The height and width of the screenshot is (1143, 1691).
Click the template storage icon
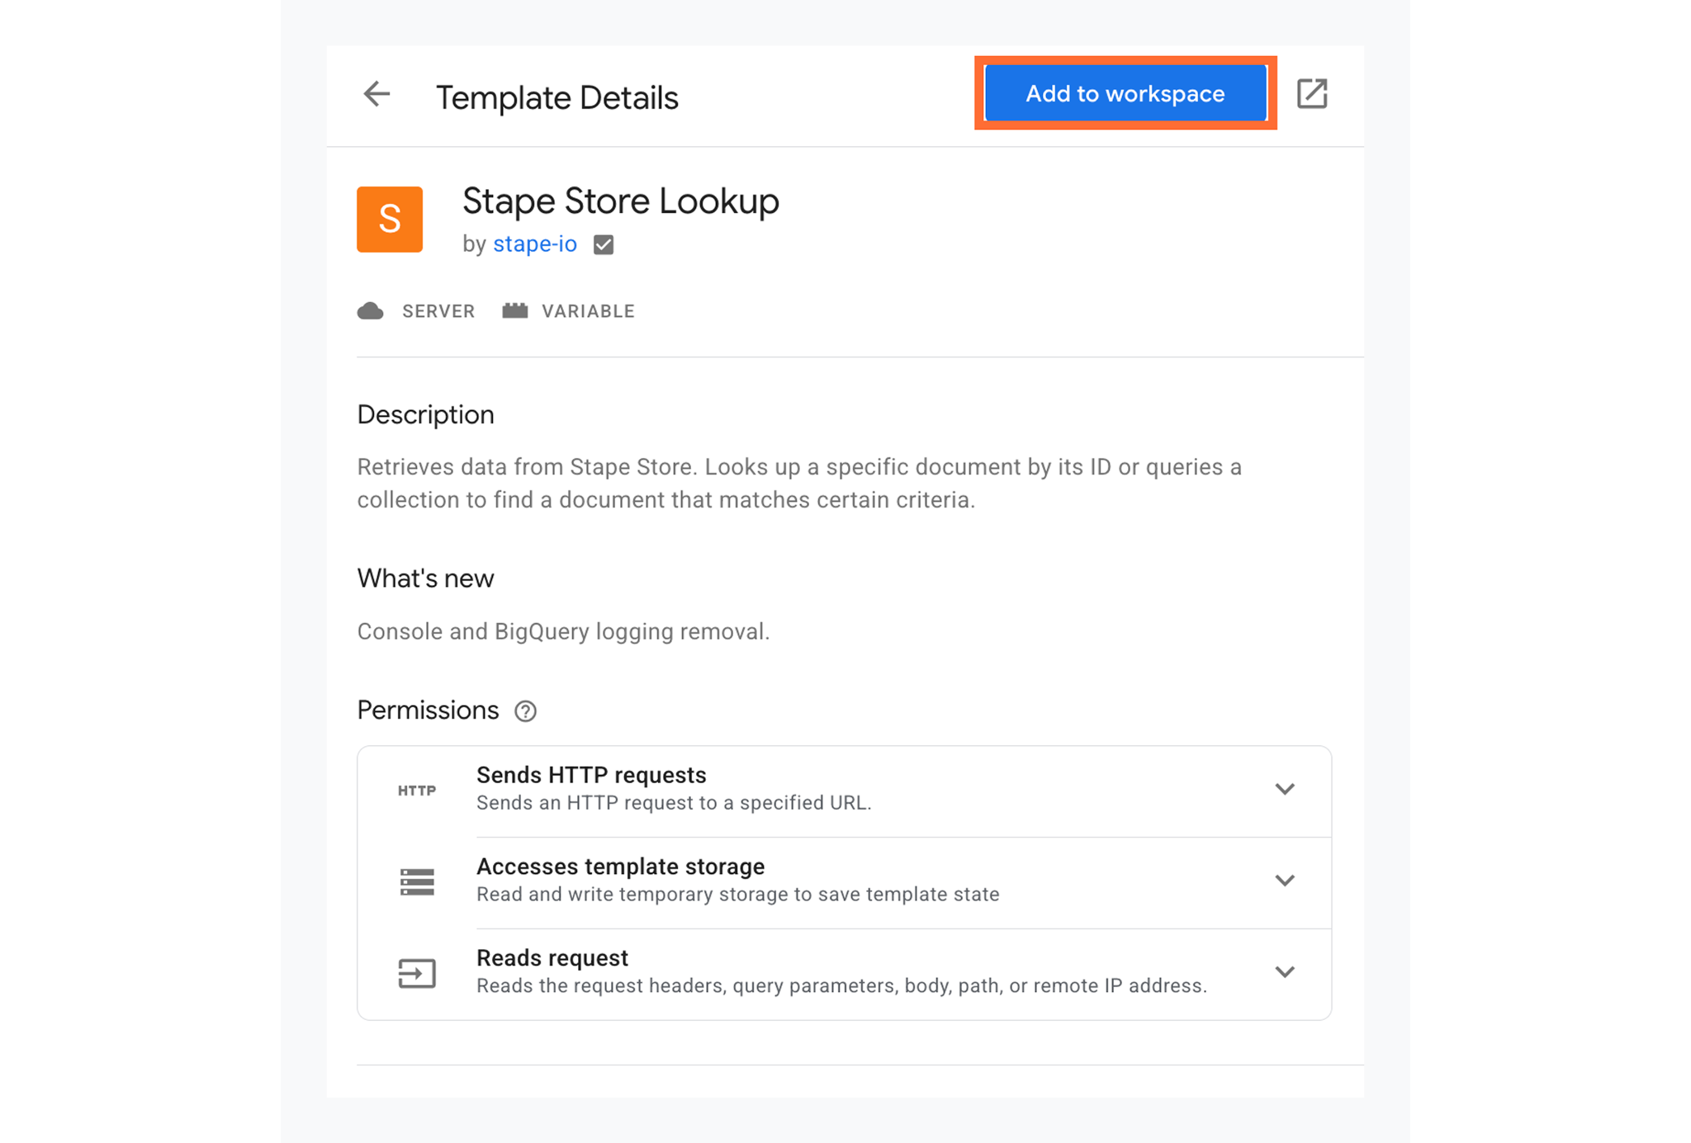pyautogui.click(x=417, y=881)
